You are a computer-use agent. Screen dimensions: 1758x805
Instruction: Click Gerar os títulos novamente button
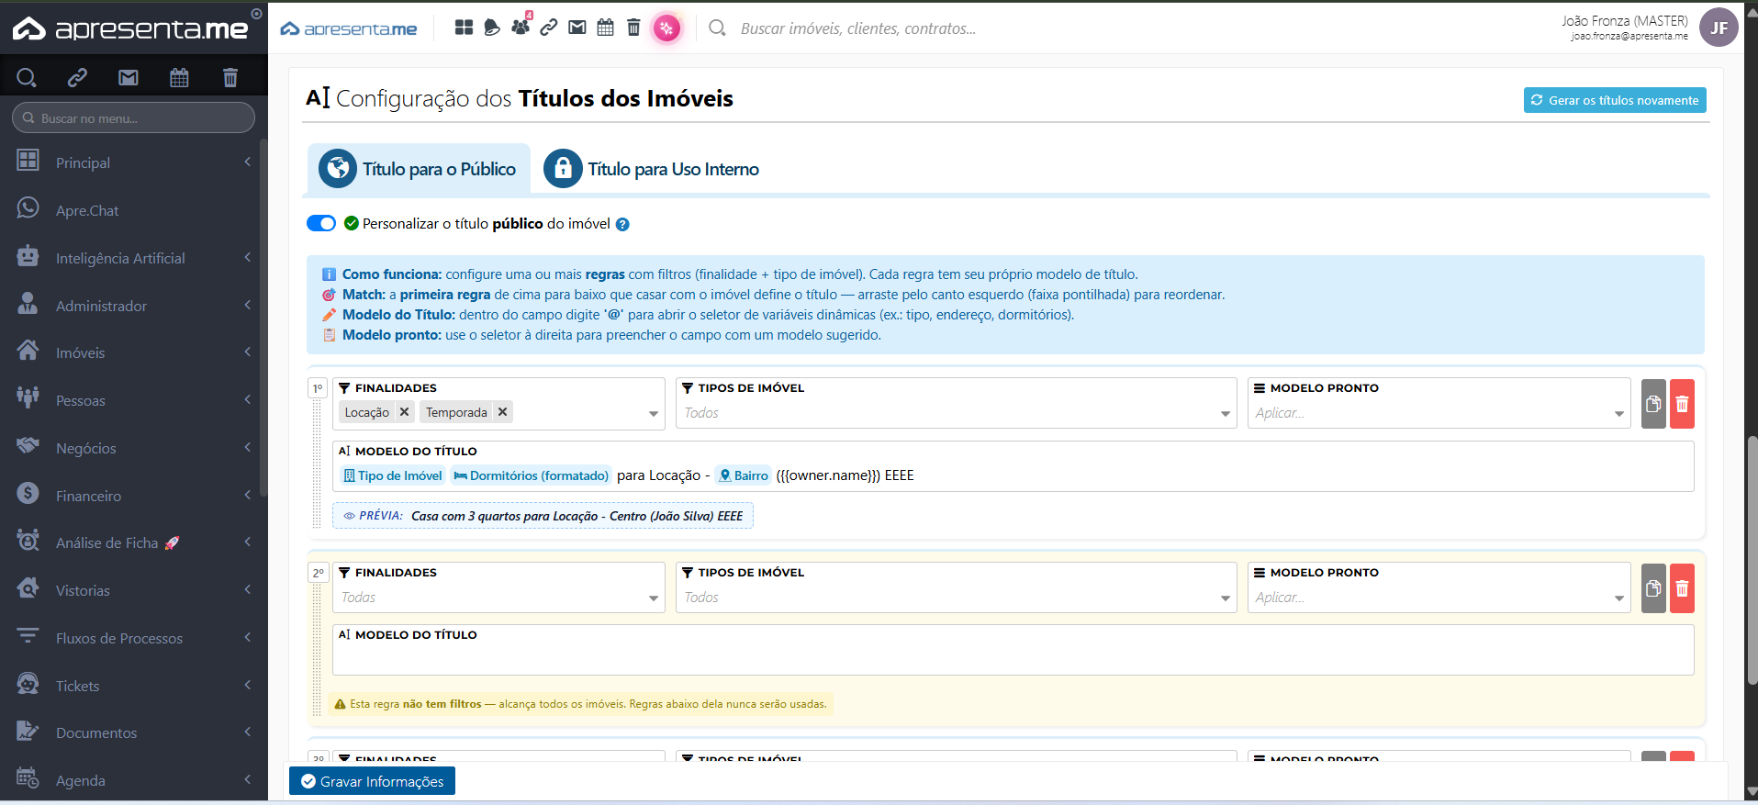(x=1615, y=100)
